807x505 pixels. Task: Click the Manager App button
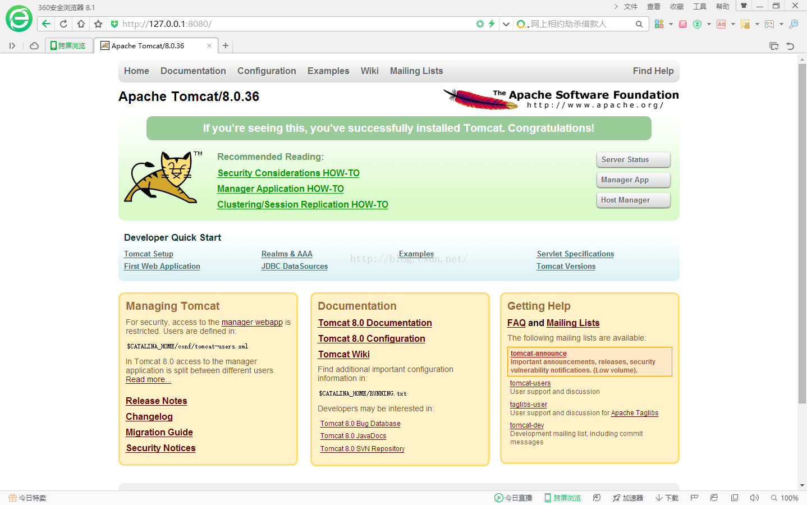coord(633,180)
